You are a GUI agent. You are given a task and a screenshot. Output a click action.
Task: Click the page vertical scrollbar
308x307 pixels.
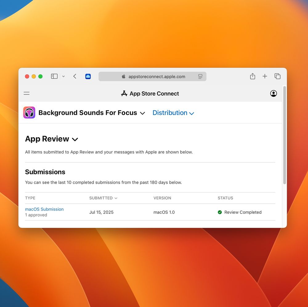click(284, 135)
